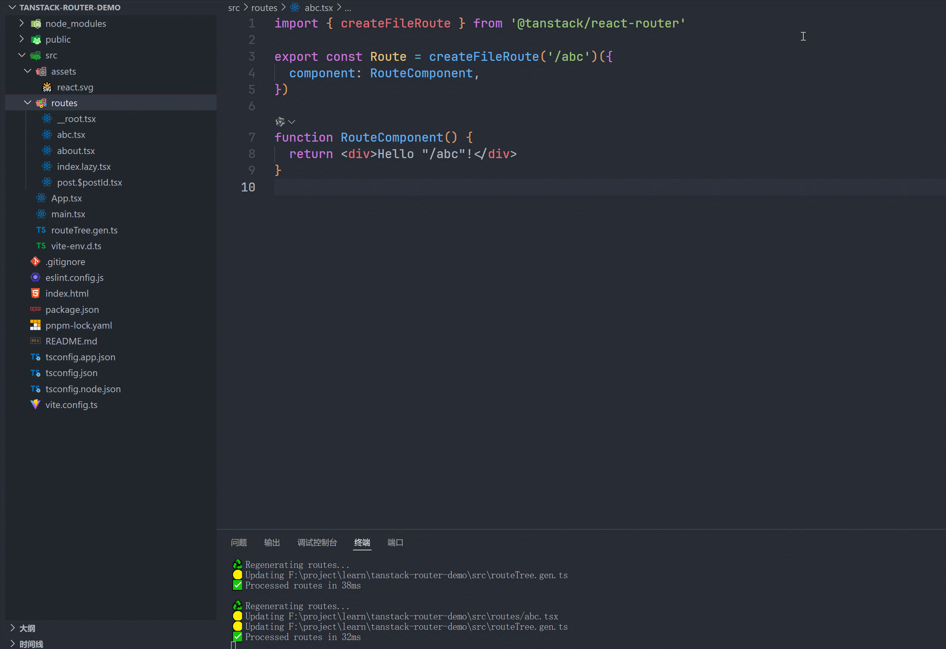Open the index.lazy.tsx file name
Screen dimensions: 946x649
coord(84,166)
